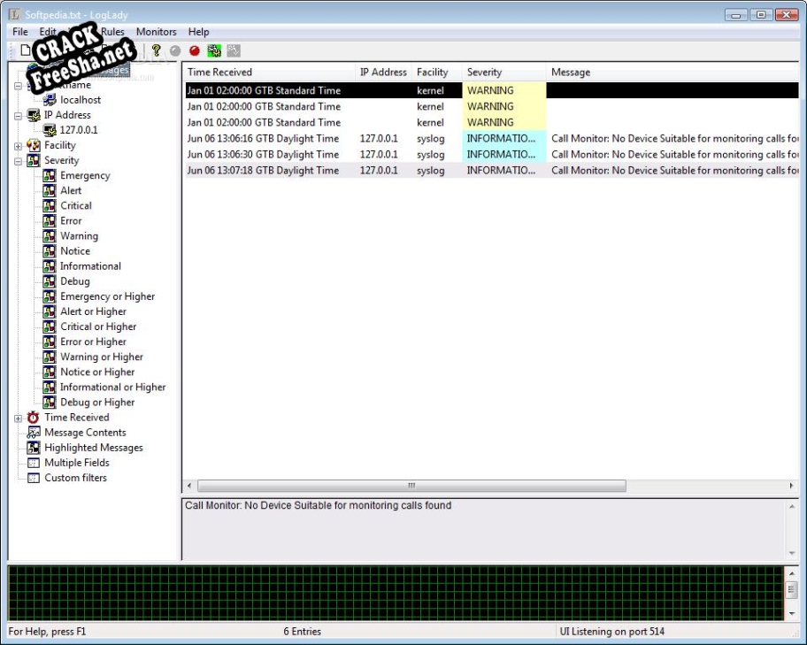The image size is (807, 645).
Task: Select the Warning or Higher filter
Action: coord(101,357)
